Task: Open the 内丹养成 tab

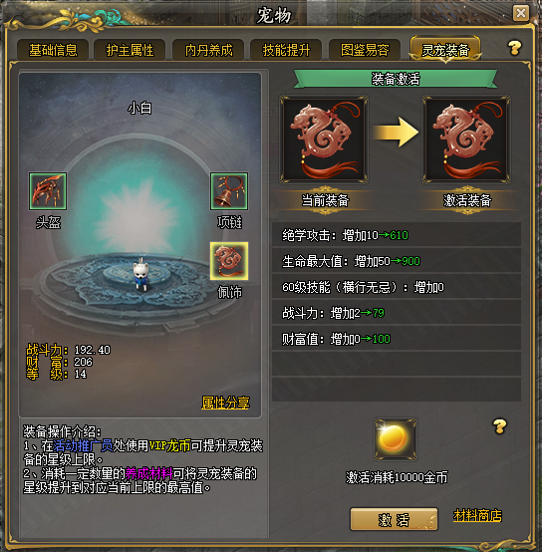Action: 208,50
